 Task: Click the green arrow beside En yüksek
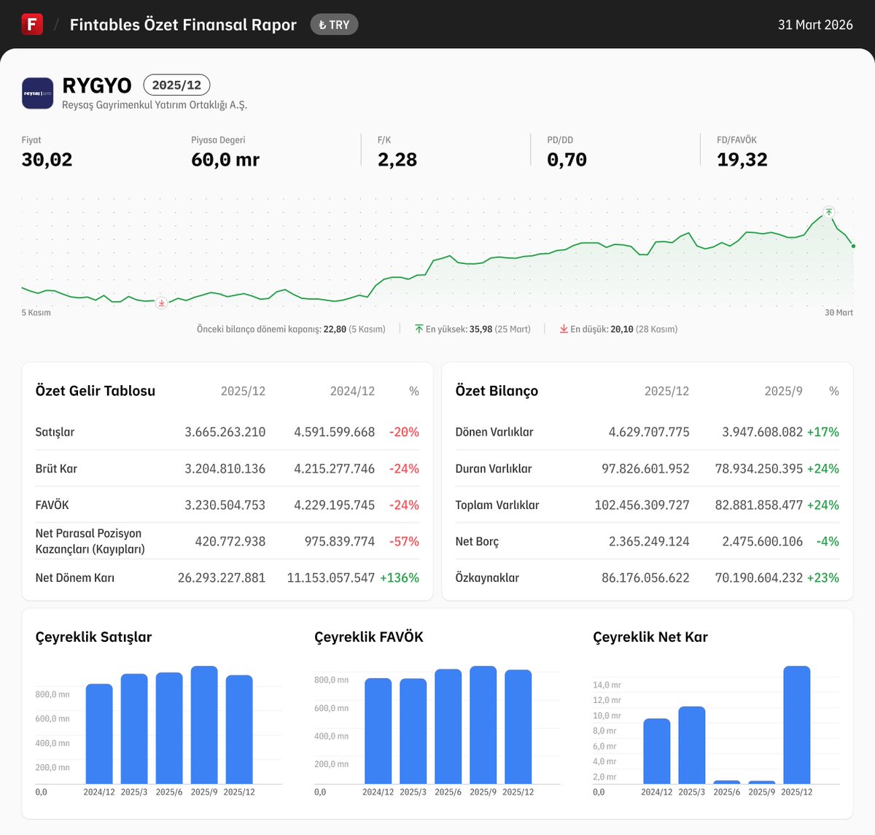(419, 329)
